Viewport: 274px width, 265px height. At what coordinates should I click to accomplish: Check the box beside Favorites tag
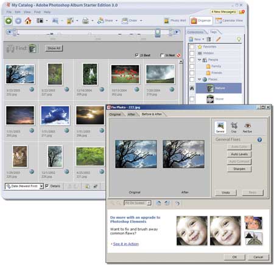click(x=192, y=47)
